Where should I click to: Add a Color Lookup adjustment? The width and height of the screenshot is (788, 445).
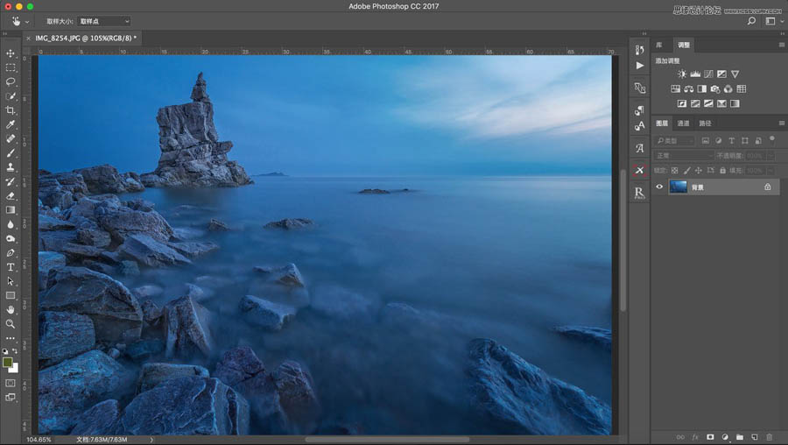pyautogui.click(x=742, y=89)
